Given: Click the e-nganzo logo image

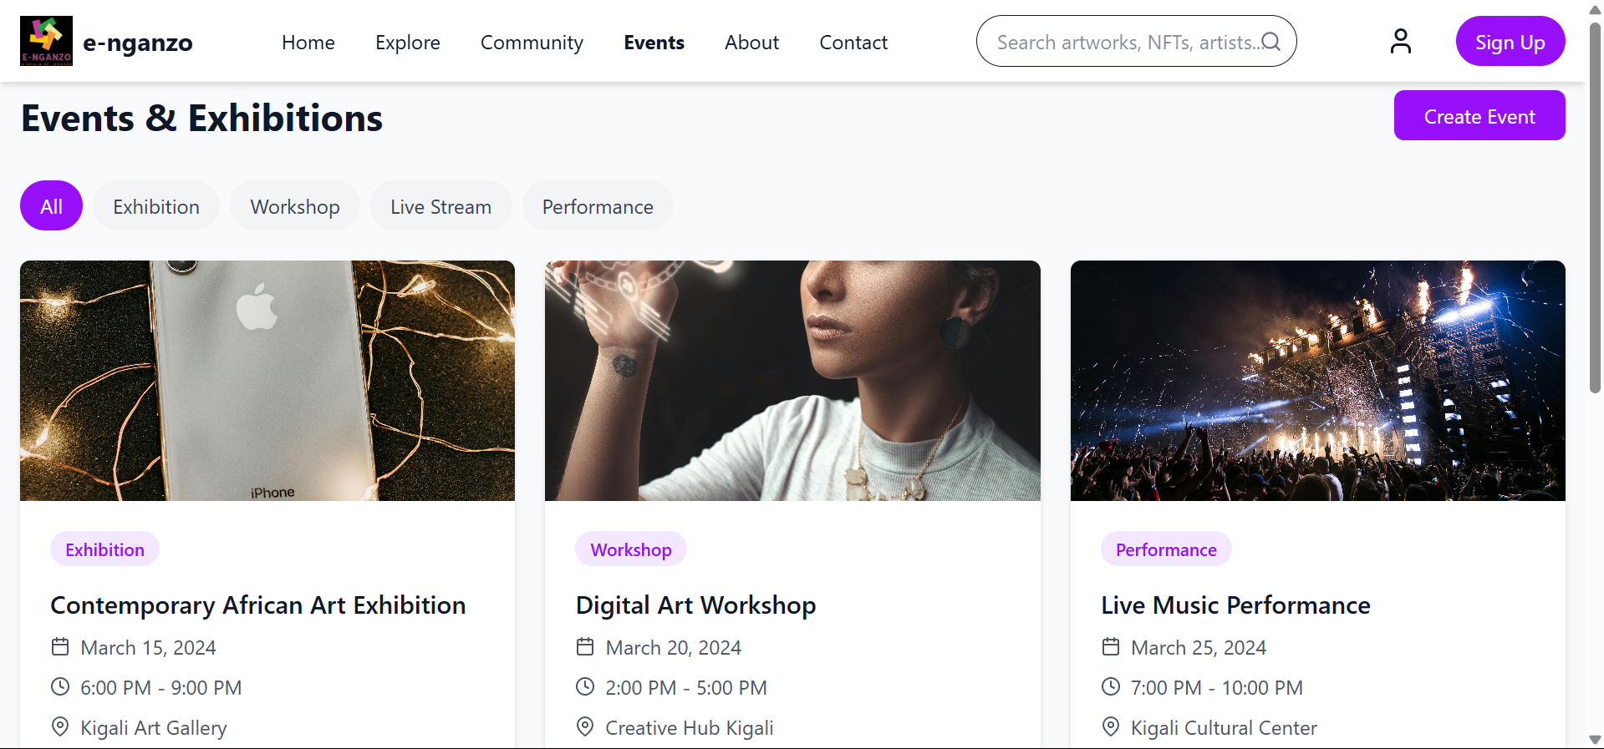Looking at the screenshot, I should click(x=46, y=41).
